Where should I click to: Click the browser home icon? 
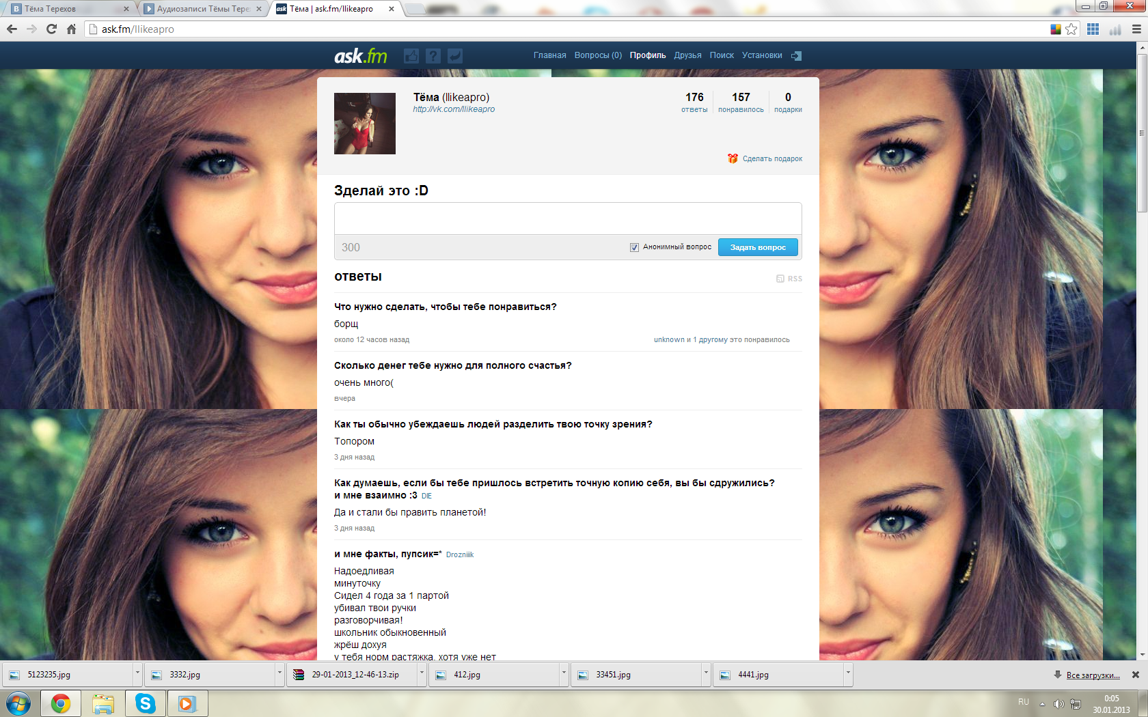pos(71,29)
